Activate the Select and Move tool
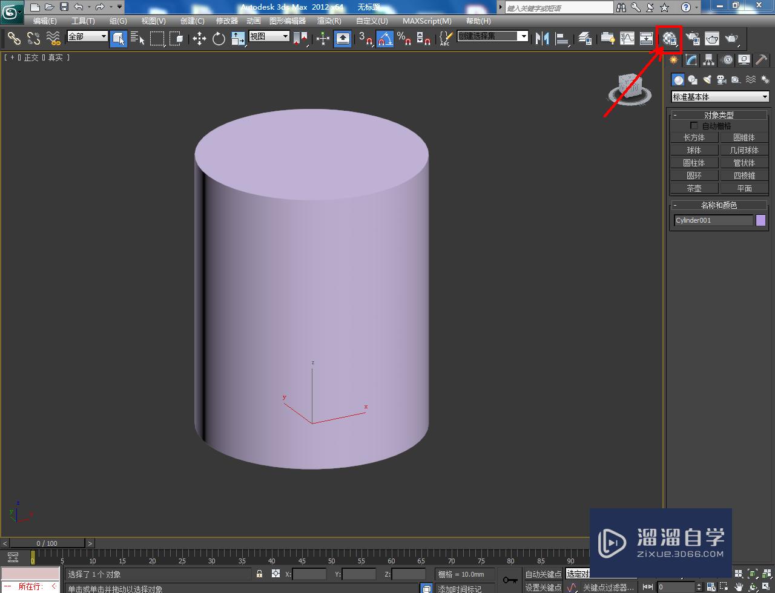775x593 pixels. click(x=199, y=39)
